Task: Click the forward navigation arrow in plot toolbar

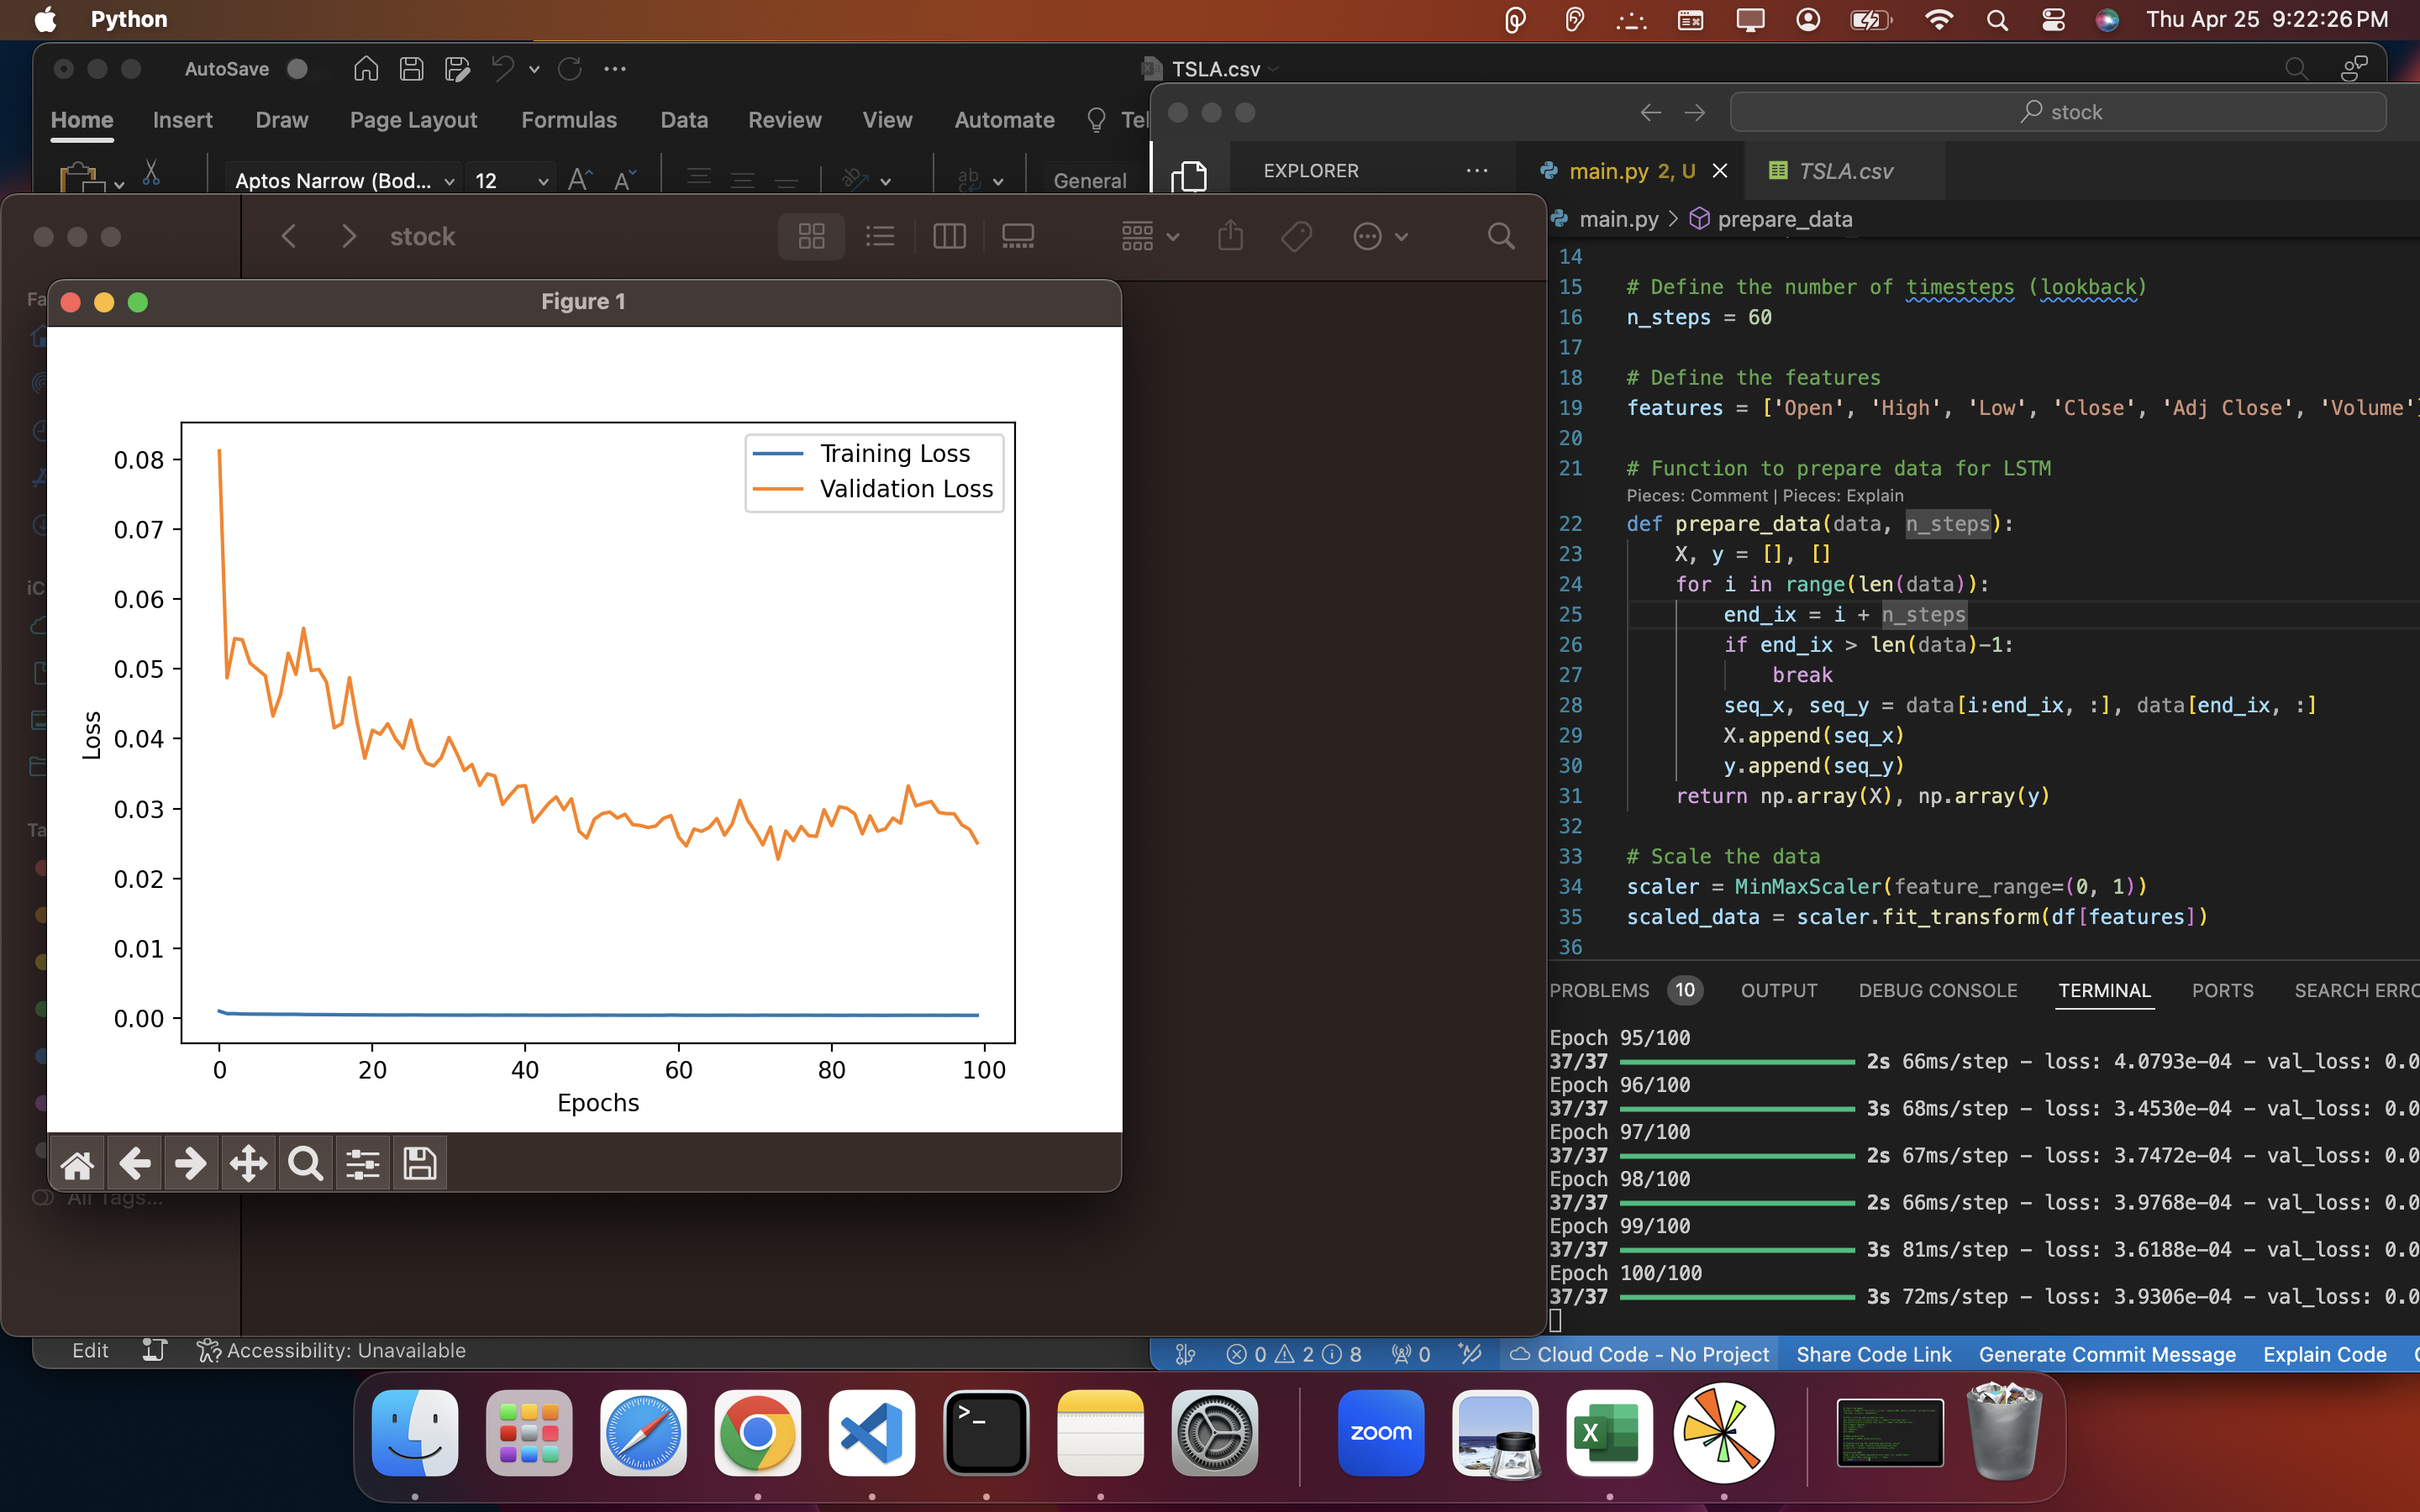Action: tap(192, 1163)
